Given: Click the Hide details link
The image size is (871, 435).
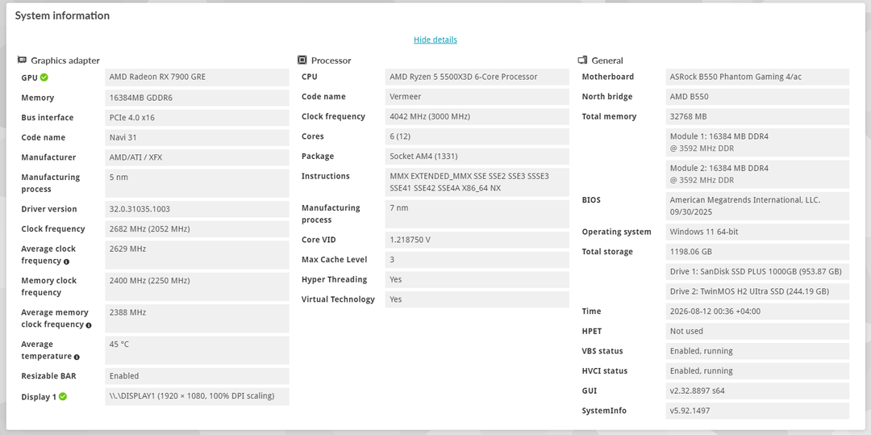Looking at the screenshot, I should pos(435,40).
